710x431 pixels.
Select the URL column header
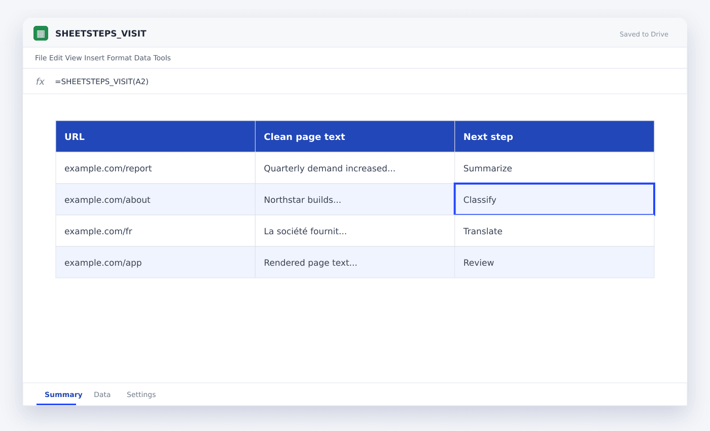155,136
